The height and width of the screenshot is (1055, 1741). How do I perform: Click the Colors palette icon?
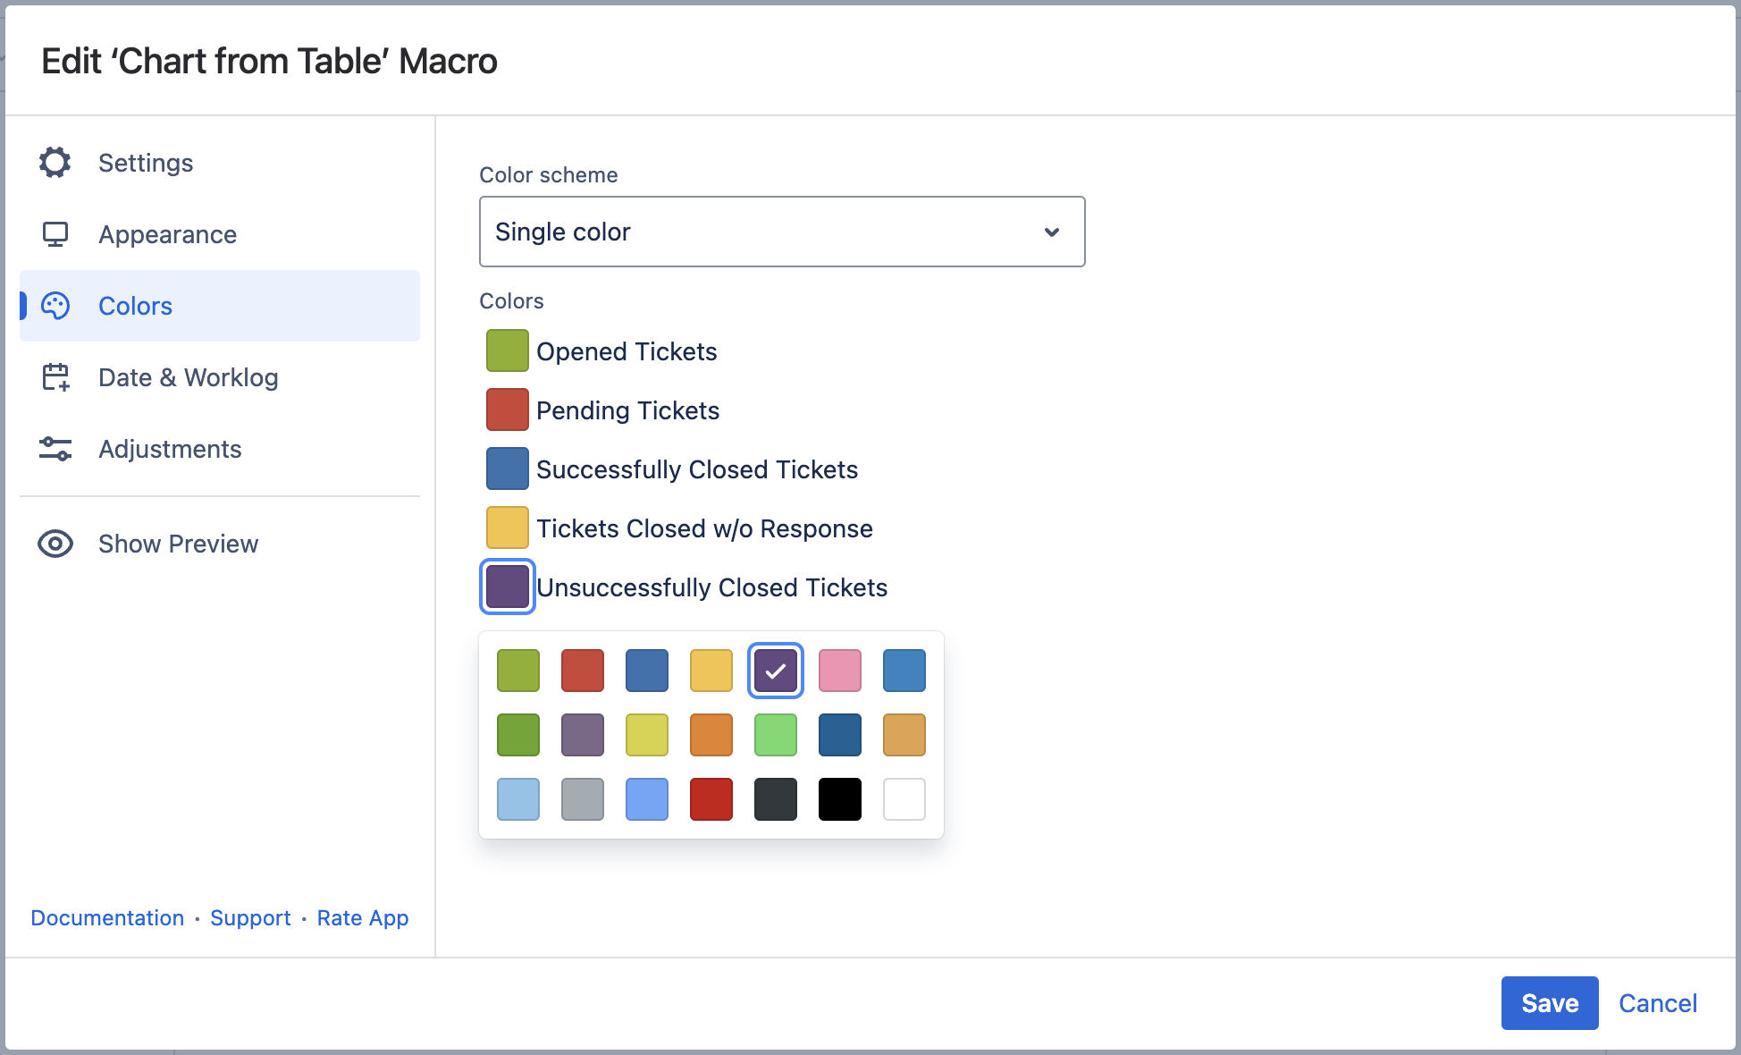pos(55,306)
